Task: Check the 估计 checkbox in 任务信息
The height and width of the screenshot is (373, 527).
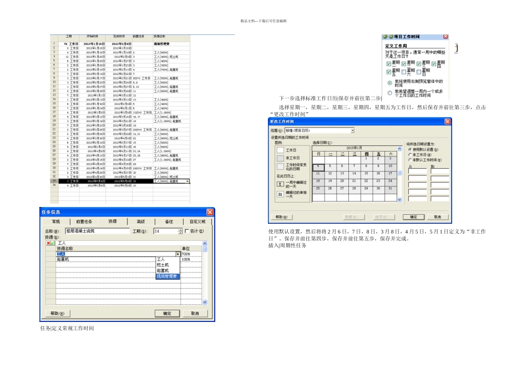Action: (187, 231)
